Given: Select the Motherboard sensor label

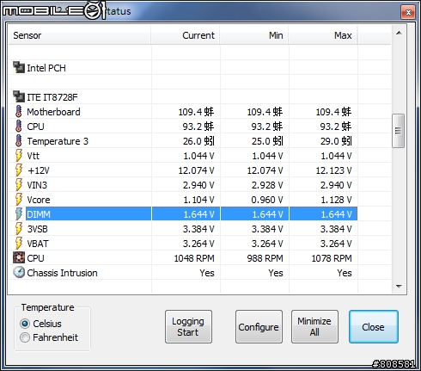Looking at the screenshot, I should pyautogui.click(x=53, y=112).
